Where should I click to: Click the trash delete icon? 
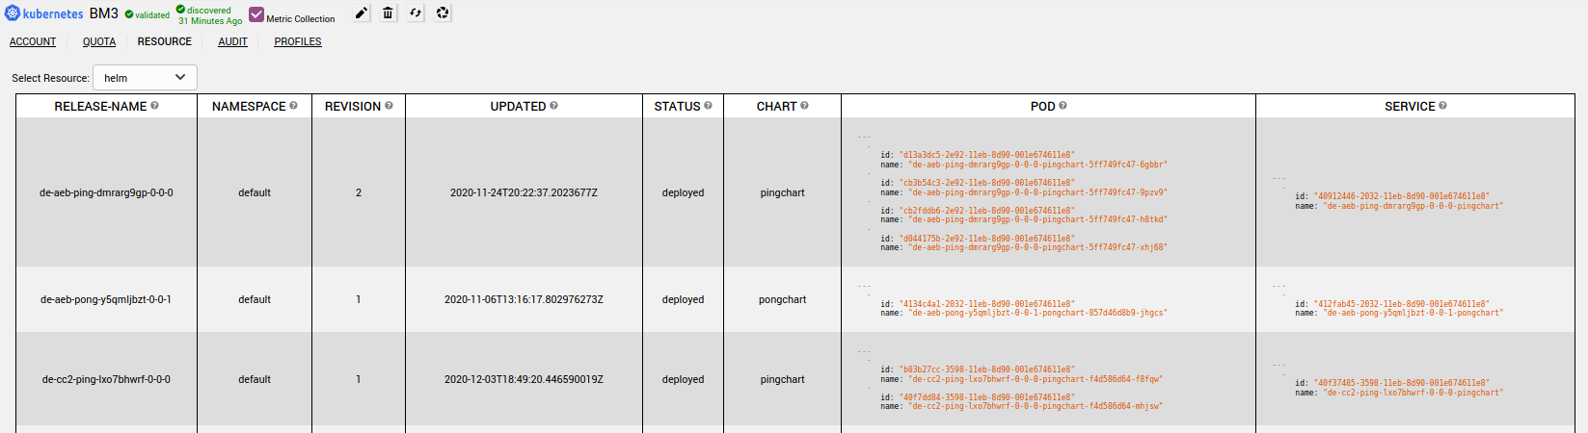coord(388,13)
